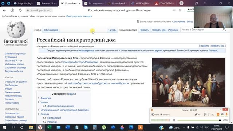Open Случайная страница in the sidebar
The width and height of the screenshot is (233, 131).
[x=15, y=68]
